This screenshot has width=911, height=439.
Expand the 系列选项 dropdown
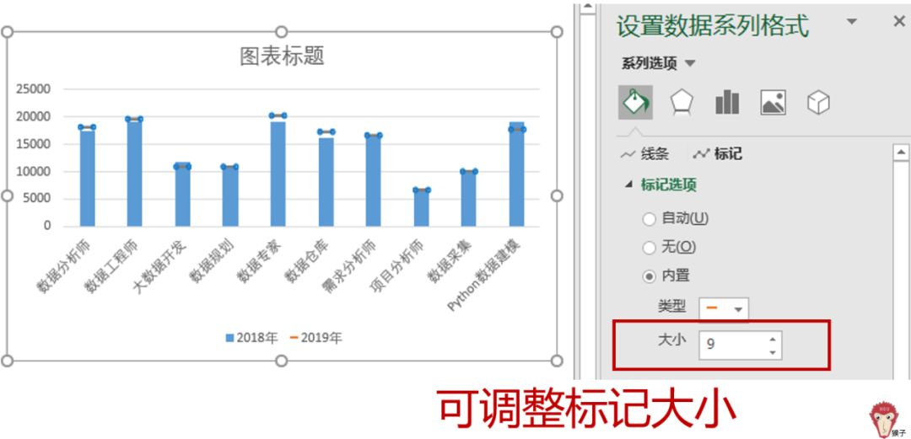click(x=658, y=63)
